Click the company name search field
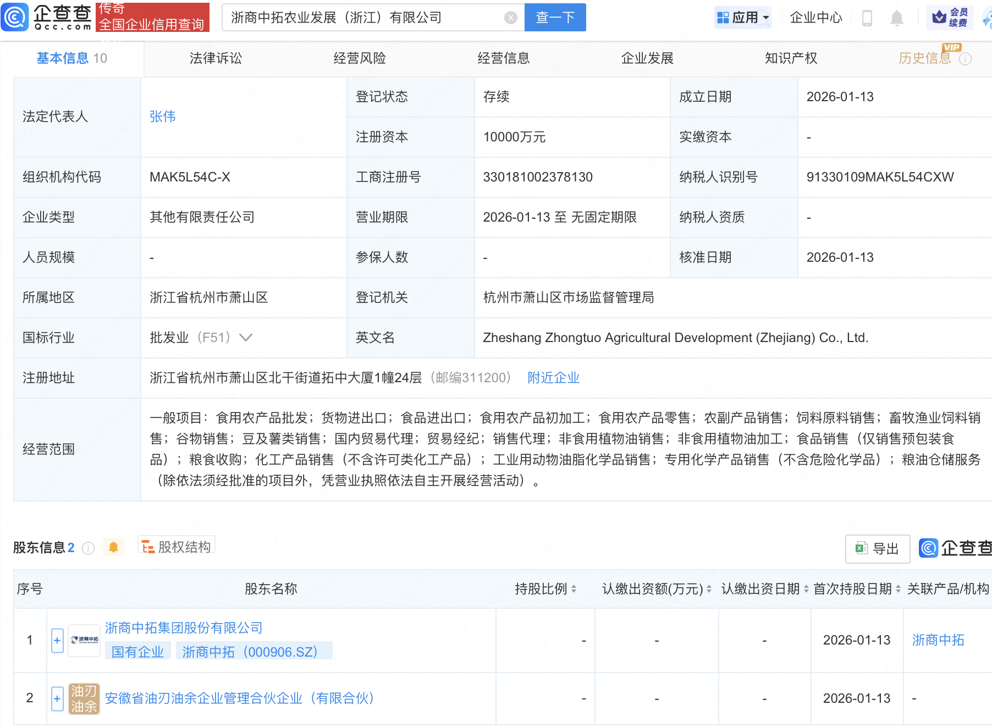 363,18
